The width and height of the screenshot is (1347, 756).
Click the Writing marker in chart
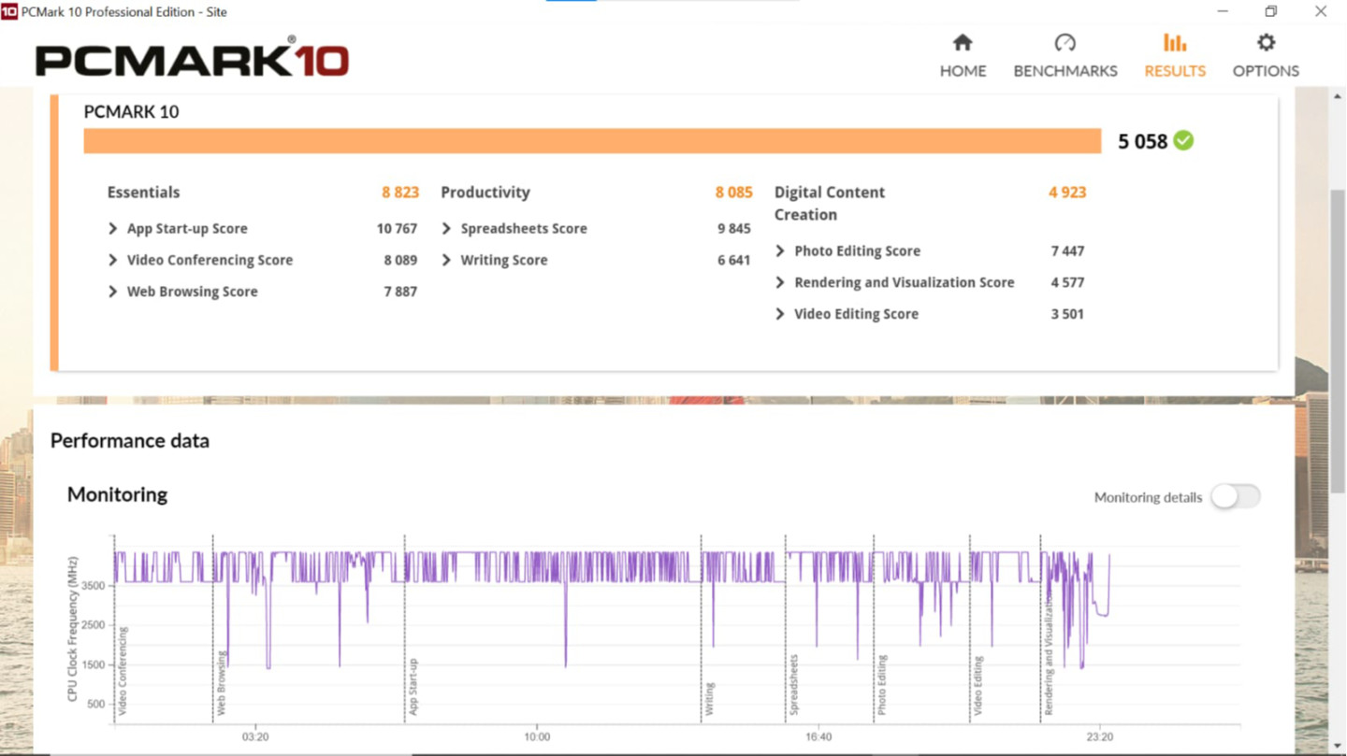[710, 699]
